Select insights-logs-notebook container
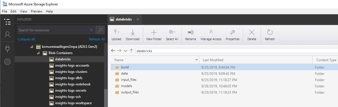The height and width of the screenshot is (107, 338). [73, 84]
